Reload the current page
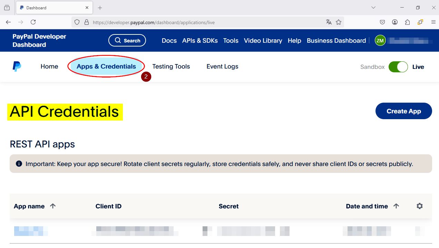439x248 pixels. click(33, 22)
